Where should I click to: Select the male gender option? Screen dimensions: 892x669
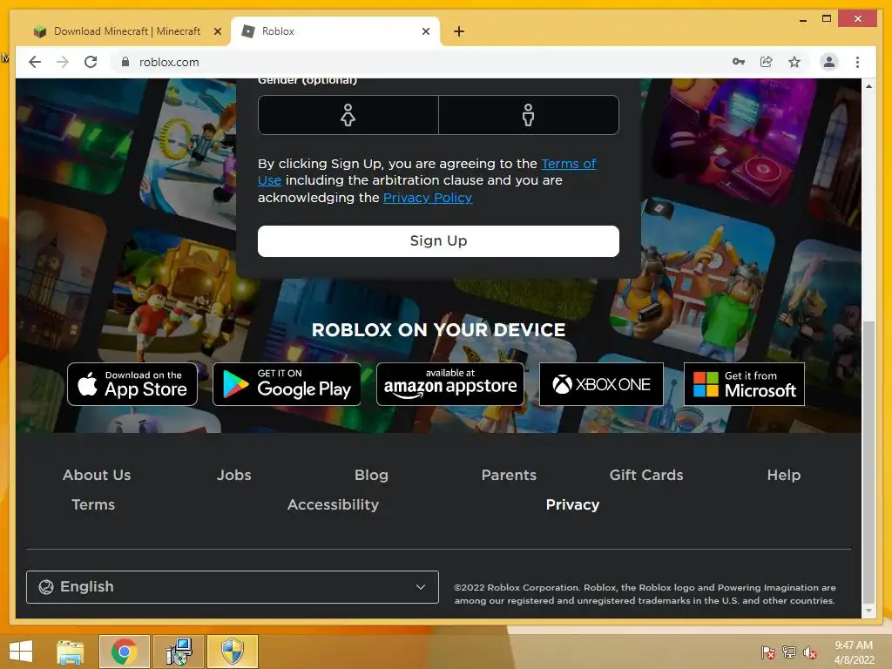(x=529, y=115)
